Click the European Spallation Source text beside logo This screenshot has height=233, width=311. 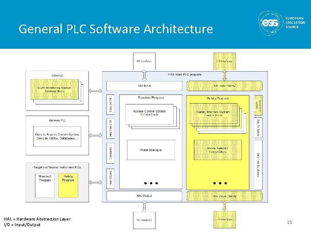point(295,22)
